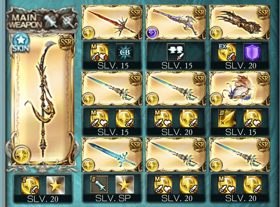Select the blue crystal sword above SLV. SP
This screenshot has height=207, width=280.
tap(112, 154)
